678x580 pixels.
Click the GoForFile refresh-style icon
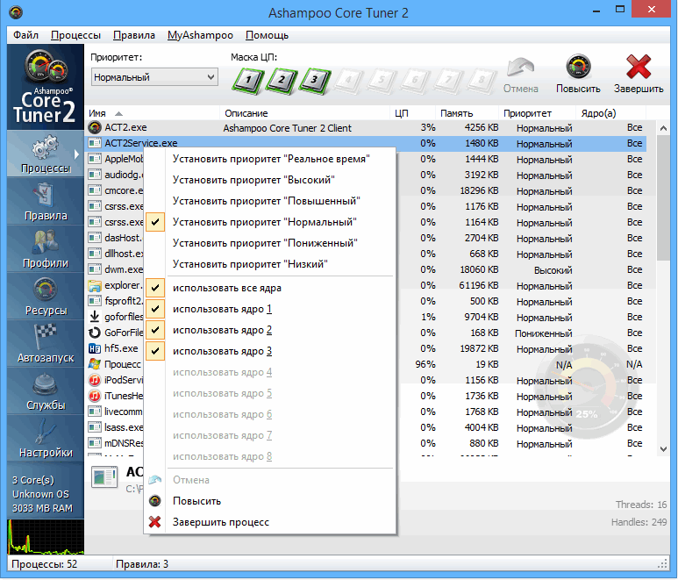(x=94, y=333)
